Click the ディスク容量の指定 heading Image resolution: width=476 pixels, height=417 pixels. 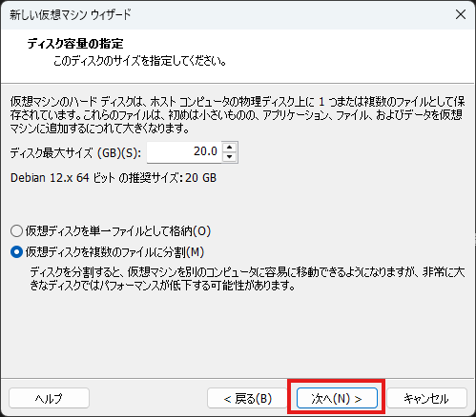click(75, 44)
